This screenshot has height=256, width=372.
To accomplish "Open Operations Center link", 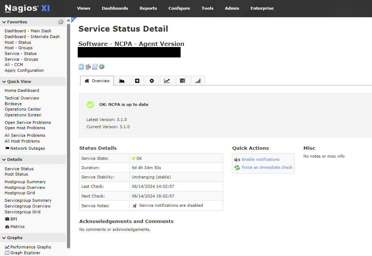I will (x=23, y=109).
